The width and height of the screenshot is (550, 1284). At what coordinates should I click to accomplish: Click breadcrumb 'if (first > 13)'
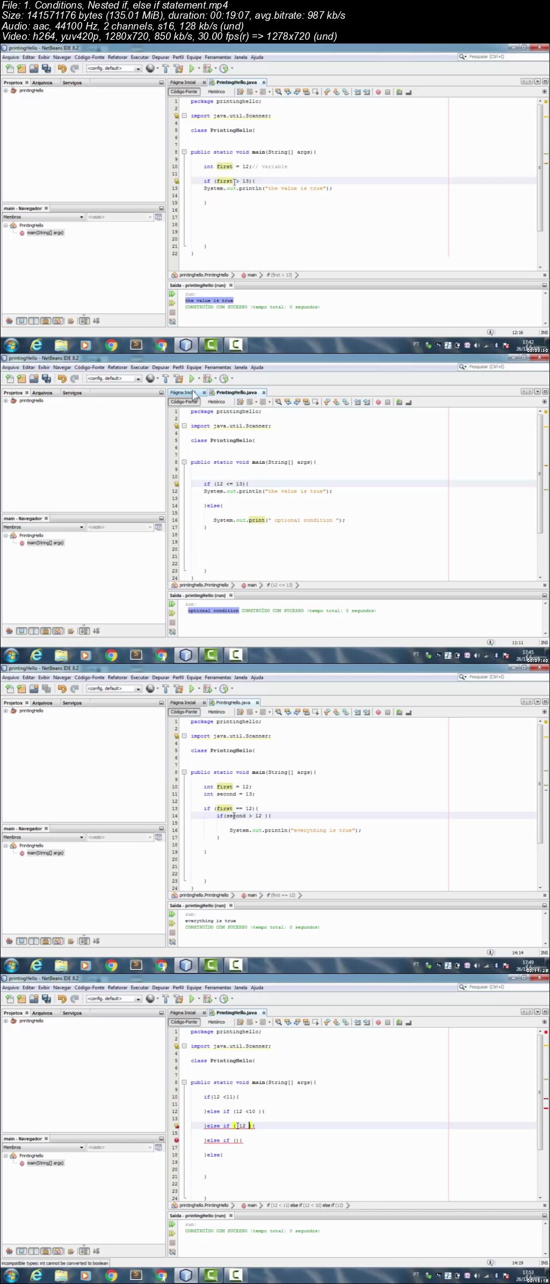(x=279, y=275)
